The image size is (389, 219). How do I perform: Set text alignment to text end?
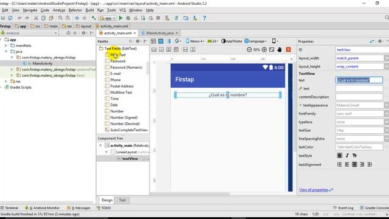click(362, 164)
